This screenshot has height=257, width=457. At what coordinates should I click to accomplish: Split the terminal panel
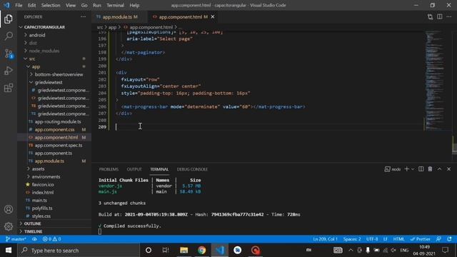[421, 169]
